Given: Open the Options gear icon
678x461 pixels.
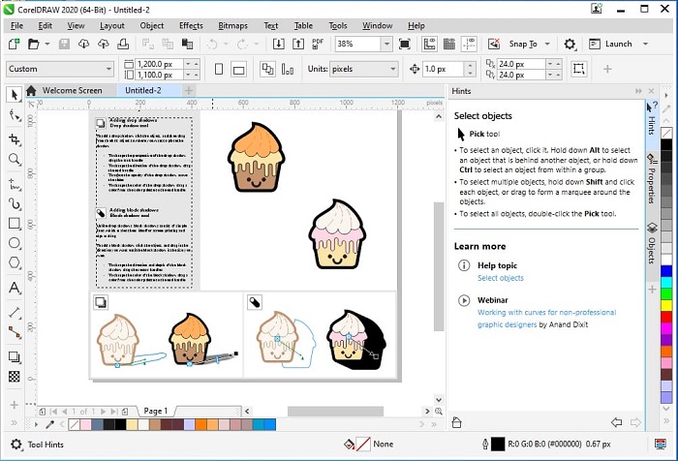Looking at the screenshot, I should (x=570, y=45).
